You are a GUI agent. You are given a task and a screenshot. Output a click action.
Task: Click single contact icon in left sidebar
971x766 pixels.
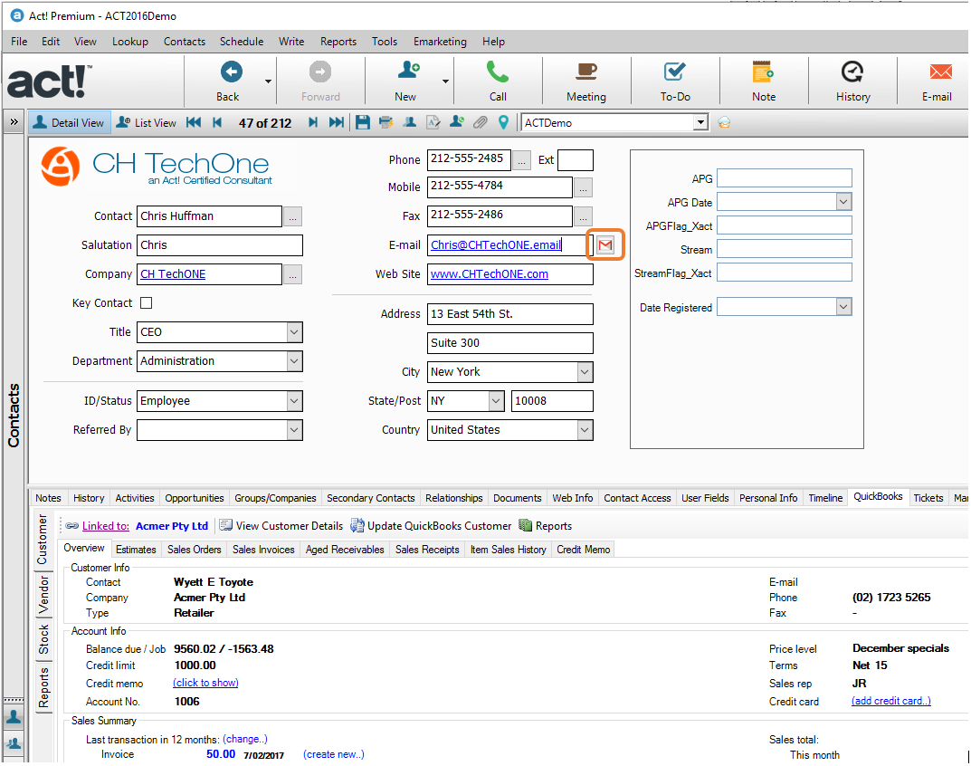[x=14, y=718]
